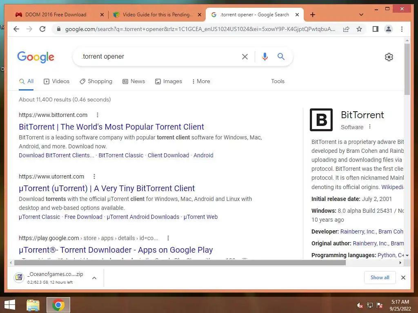Close the torrent opener Google Search tab

coord(297,15)
